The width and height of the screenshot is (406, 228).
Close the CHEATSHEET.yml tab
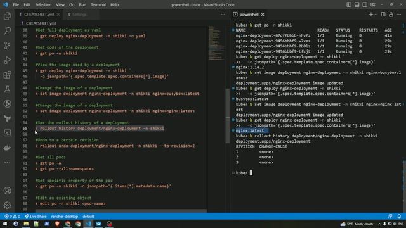click(58, 15)
